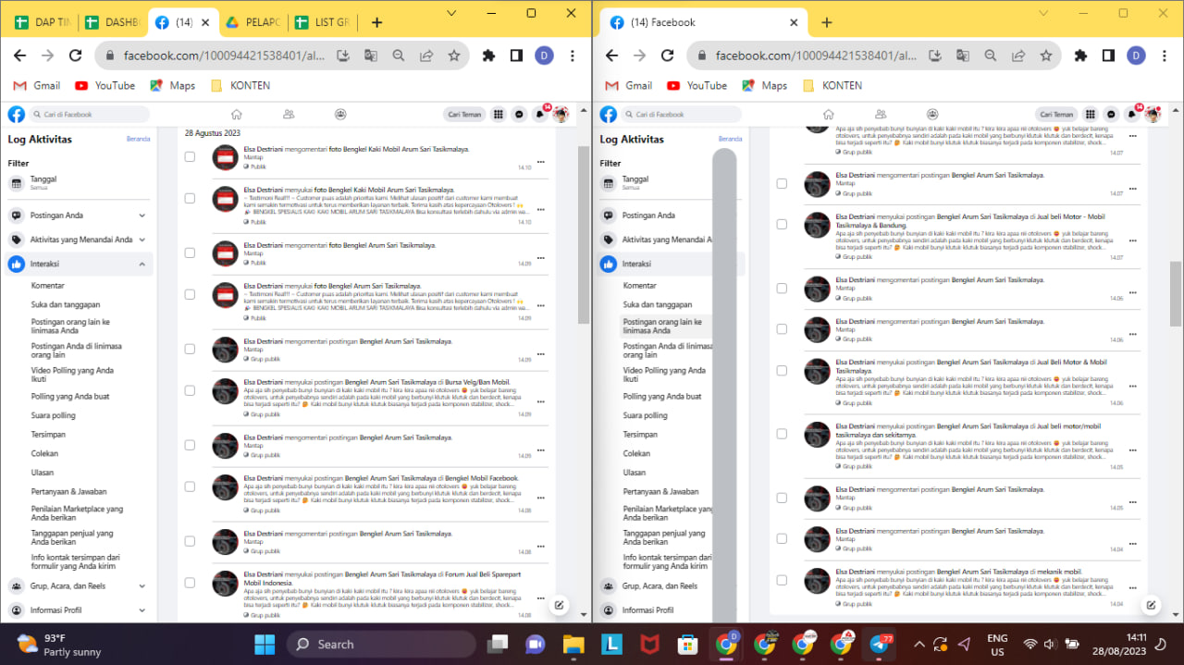Tick 'Jual Beli Motor & Mobil Tasikmalaya' entry checkbox
This screenshot has width=1184, height=665.
pos(782,370)
